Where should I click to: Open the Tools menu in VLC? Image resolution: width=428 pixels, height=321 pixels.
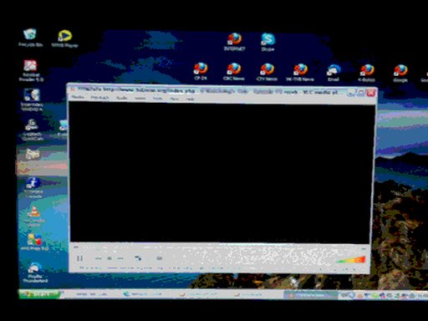(x=158, y=99)
